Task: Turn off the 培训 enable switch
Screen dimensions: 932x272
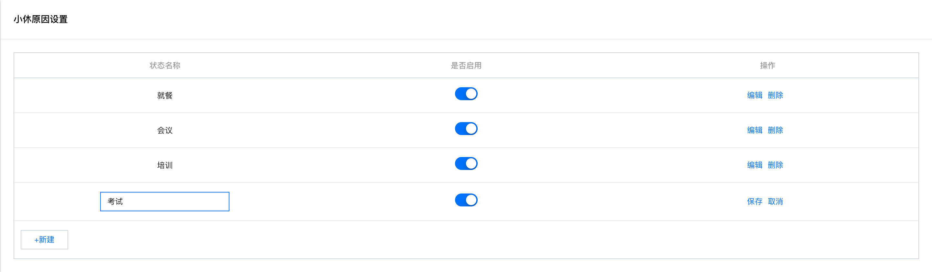Action: (x=466, y=163)
